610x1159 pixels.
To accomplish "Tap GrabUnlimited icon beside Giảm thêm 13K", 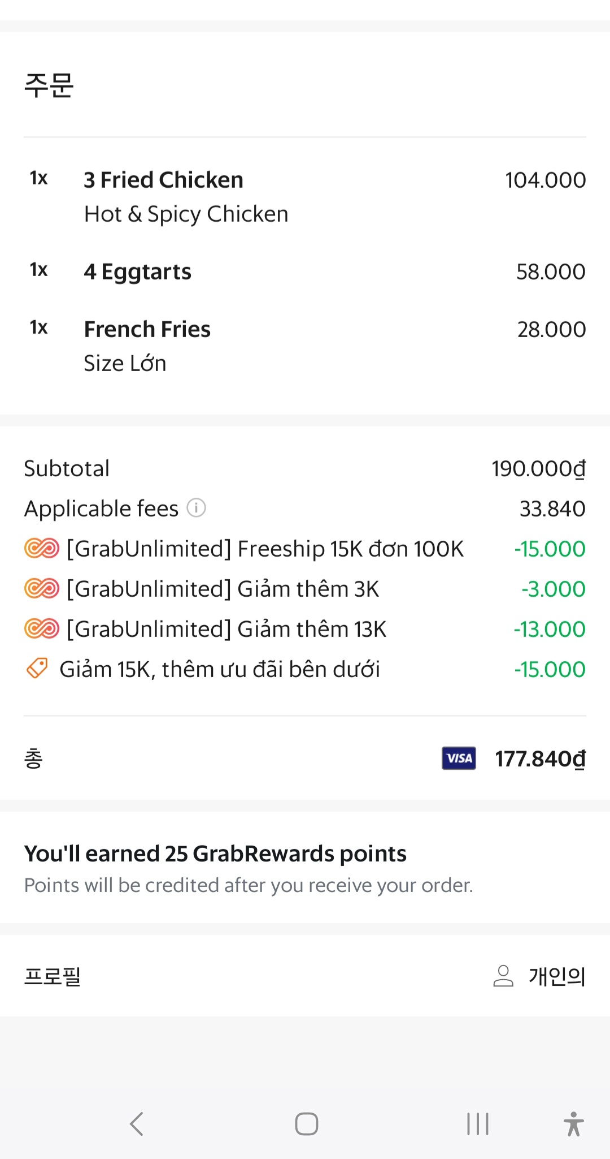I will pos(42,629).
